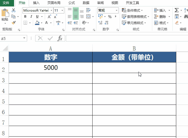The image size is (188, 138).
Task: Open font group dialog launcher
Action: (63, 30)
